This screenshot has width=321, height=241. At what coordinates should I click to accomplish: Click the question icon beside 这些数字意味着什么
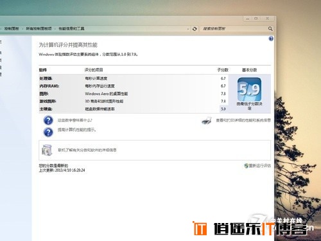pos(48,120)
